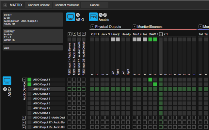Click the ASIO computer icon beside the output rows

7,81
